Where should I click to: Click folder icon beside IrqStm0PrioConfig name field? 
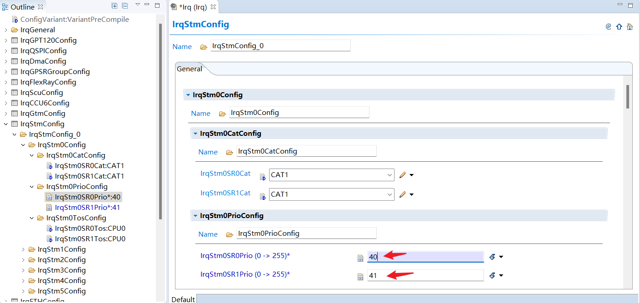[x=230, y=234]
